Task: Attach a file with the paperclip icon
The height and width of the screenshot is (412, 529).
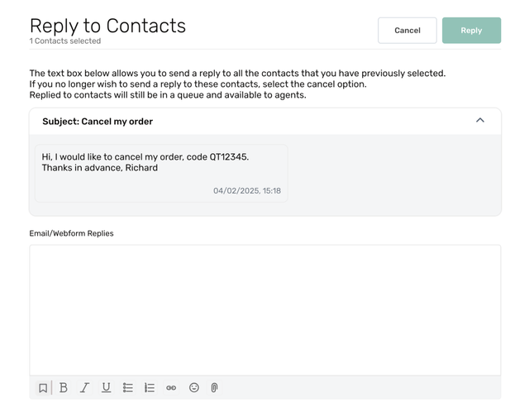Action: click(214, 388)
